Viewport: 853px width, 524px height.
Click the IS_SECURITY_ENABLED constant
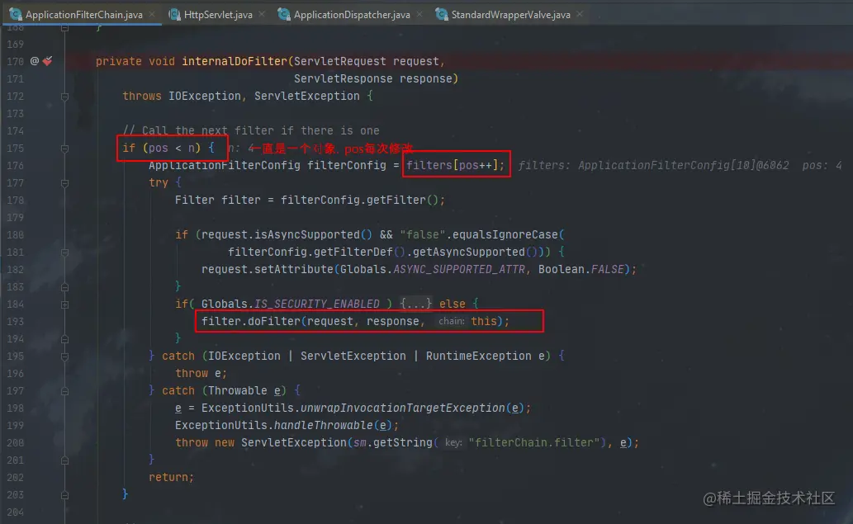(317, 304)
